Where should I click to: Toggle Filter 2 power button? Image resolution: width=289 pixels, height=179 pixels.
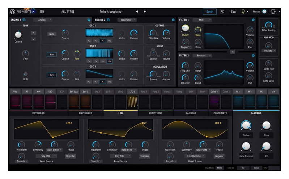253,55
